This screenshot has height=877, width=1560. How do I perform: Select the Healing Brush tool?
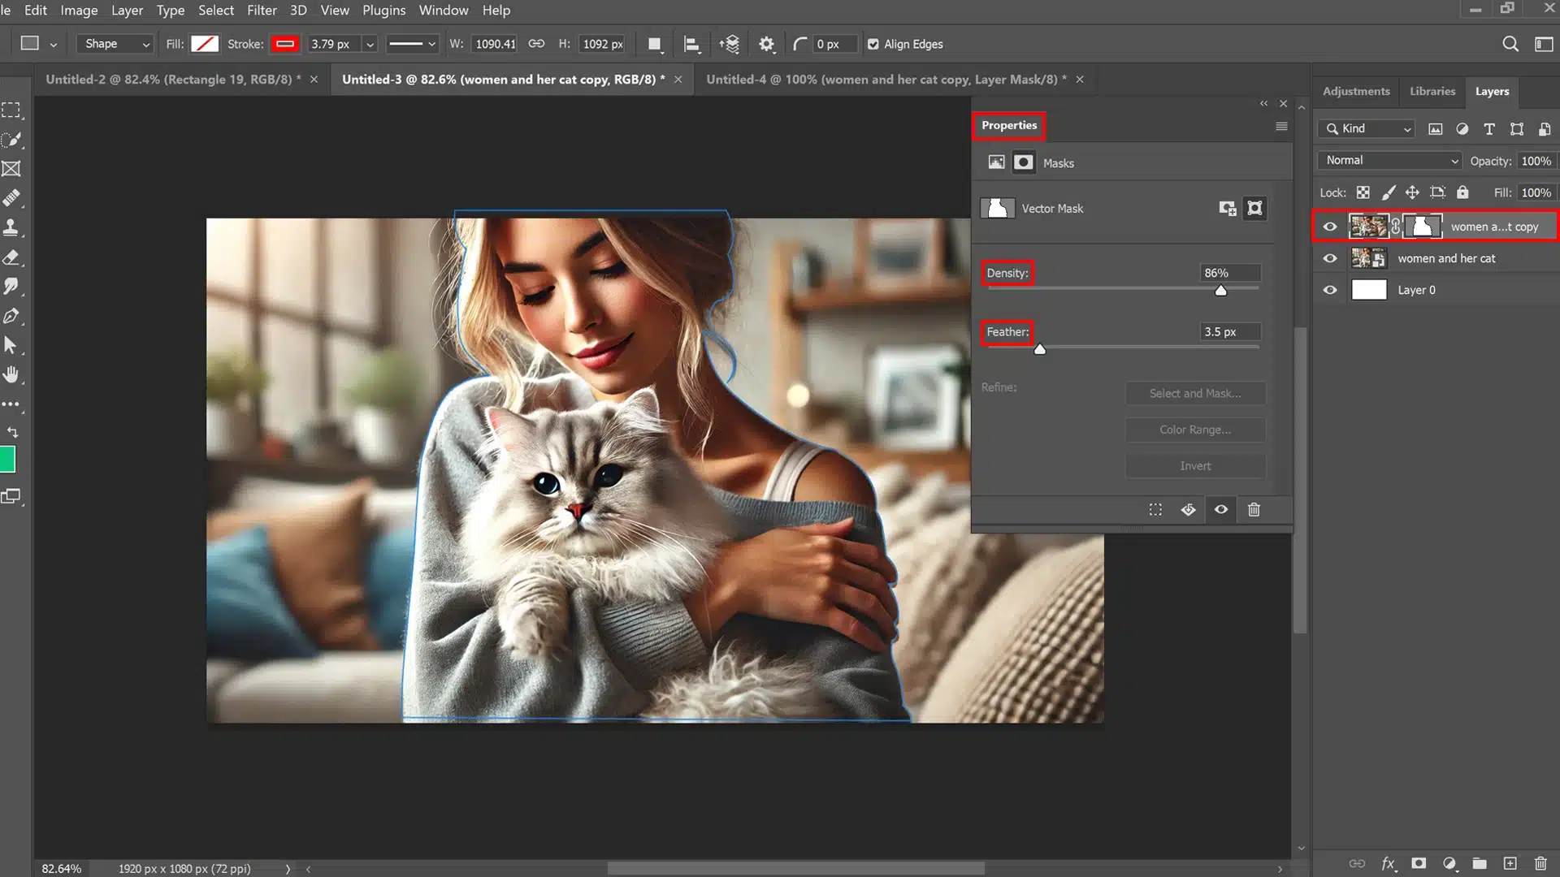11,197
